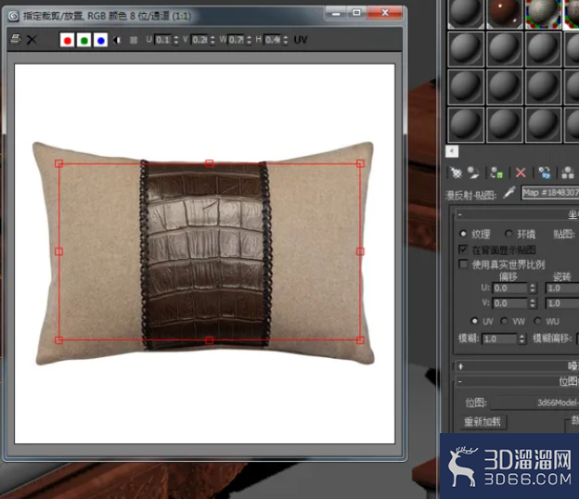Click the 重新加载 (Reload) button
This screenshot has height=499, width=579.
(x=482, y=422)
